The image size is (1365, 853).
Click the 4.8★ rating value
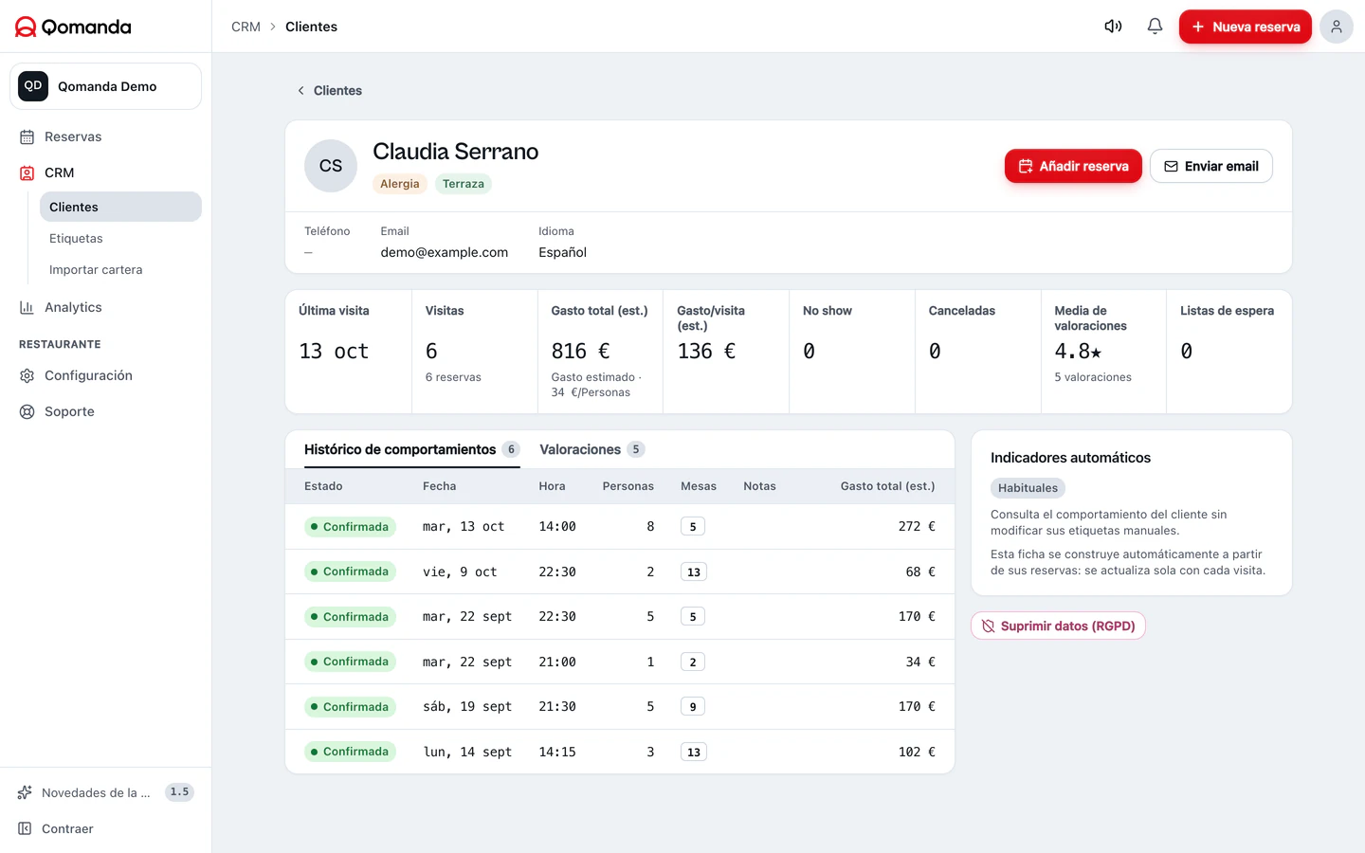1078,352
